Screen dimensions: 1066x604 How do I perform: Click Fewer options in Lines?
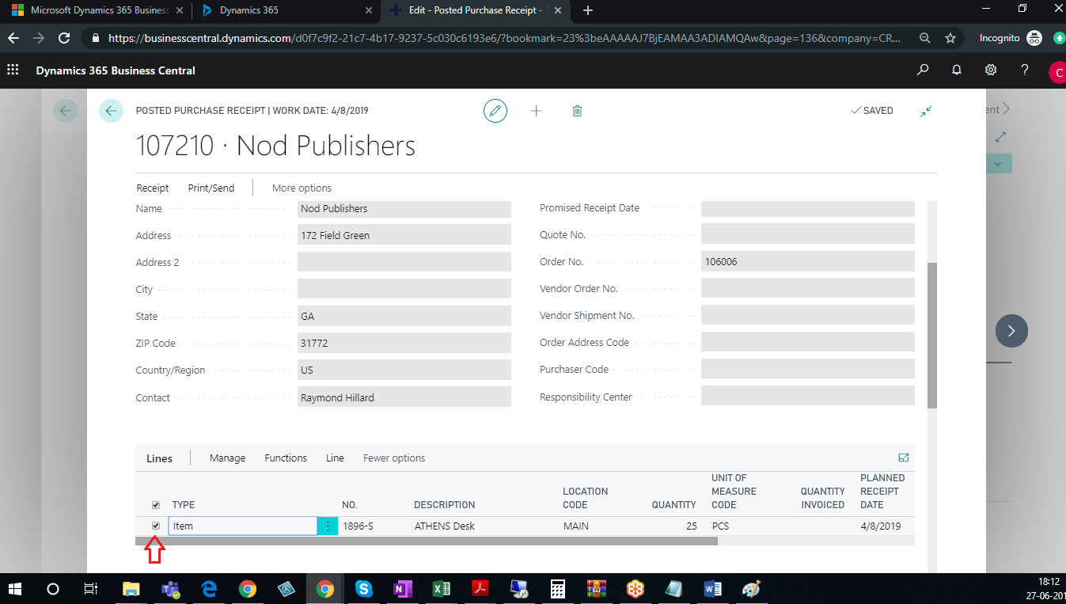click(394, 458)
